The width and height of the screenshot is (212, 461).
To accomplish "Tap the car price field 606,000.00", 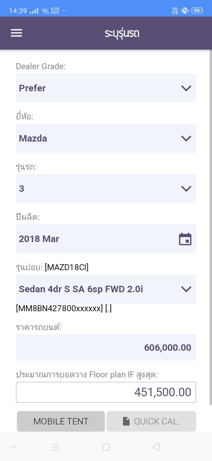I will 106,348.
